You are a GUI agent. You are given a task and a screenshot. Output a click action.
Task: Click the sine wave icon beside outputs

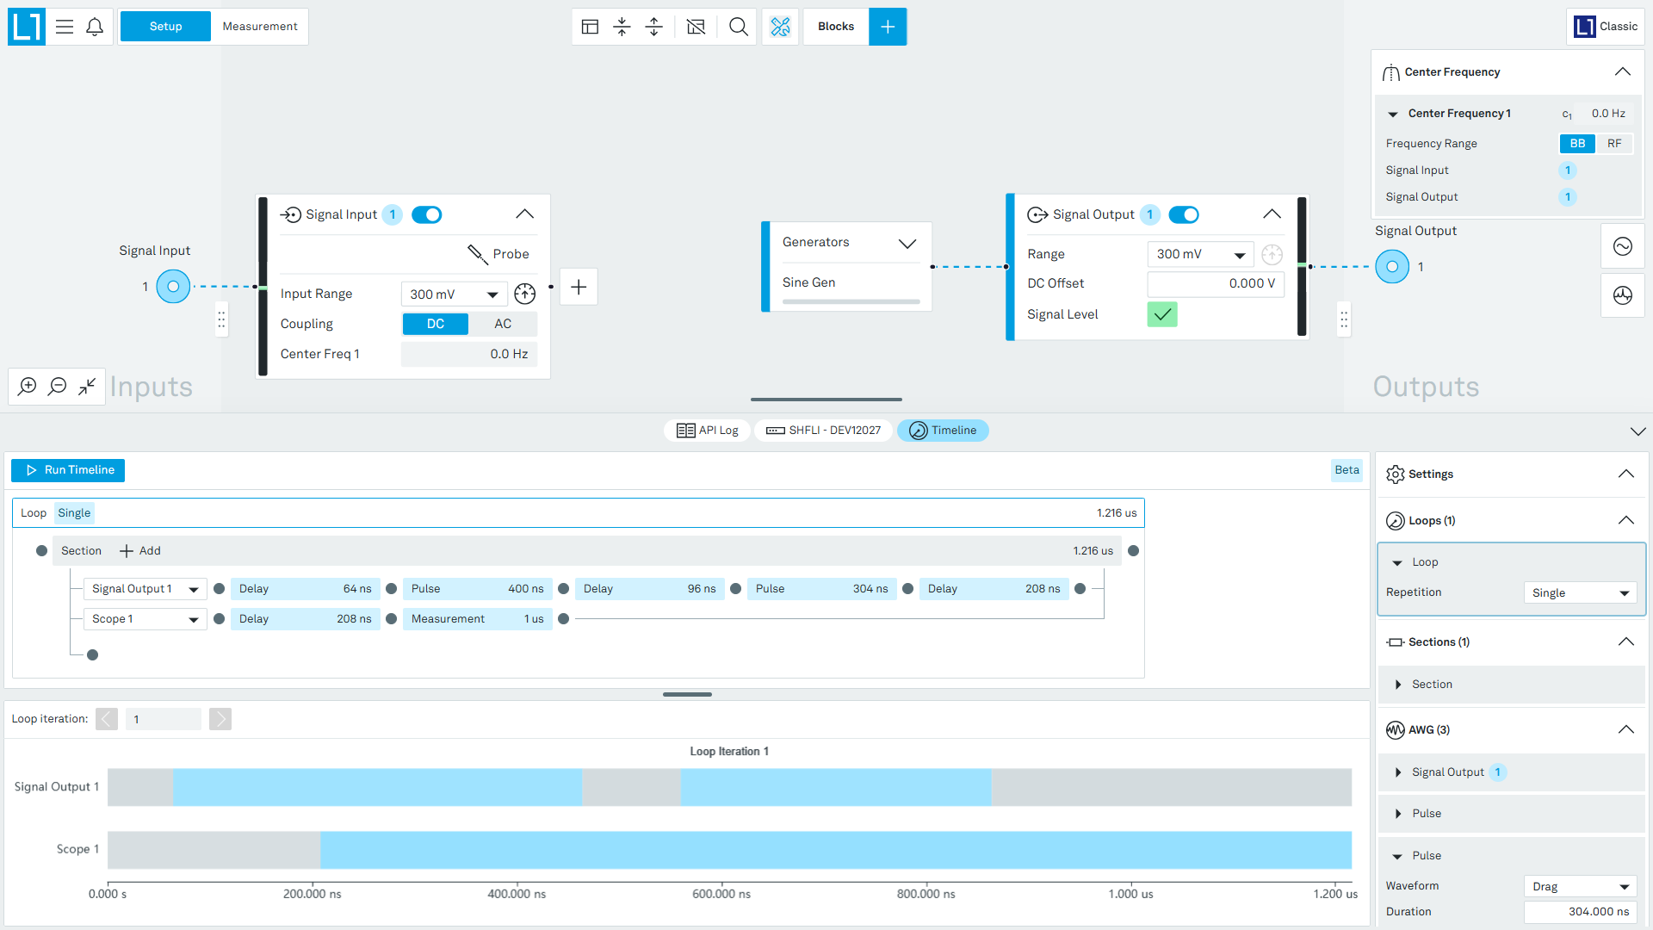1623,247
